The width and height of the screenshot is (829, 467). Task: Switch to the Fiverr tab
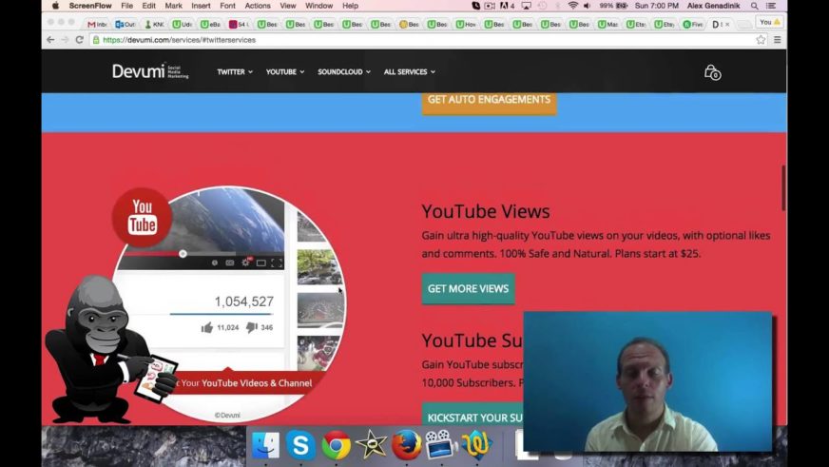point(693,25)
